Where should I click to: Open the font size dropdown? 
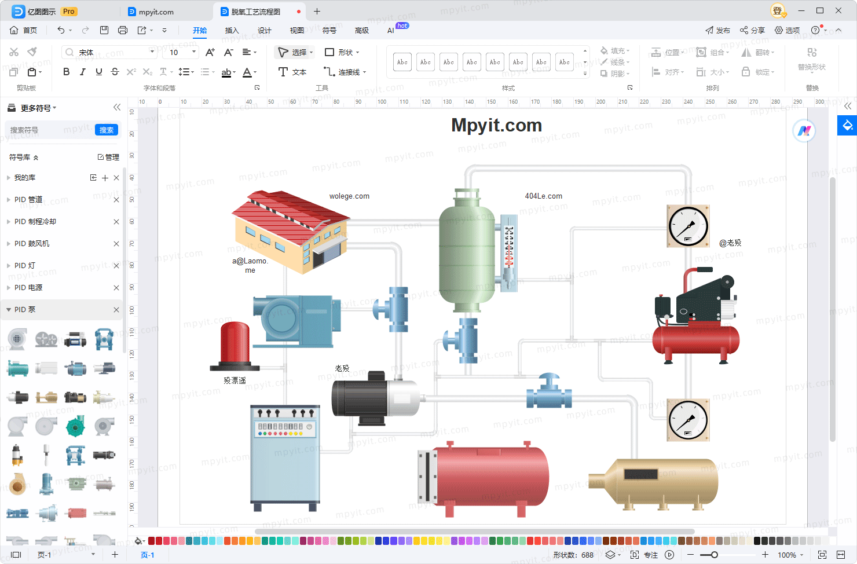(194, 52)
